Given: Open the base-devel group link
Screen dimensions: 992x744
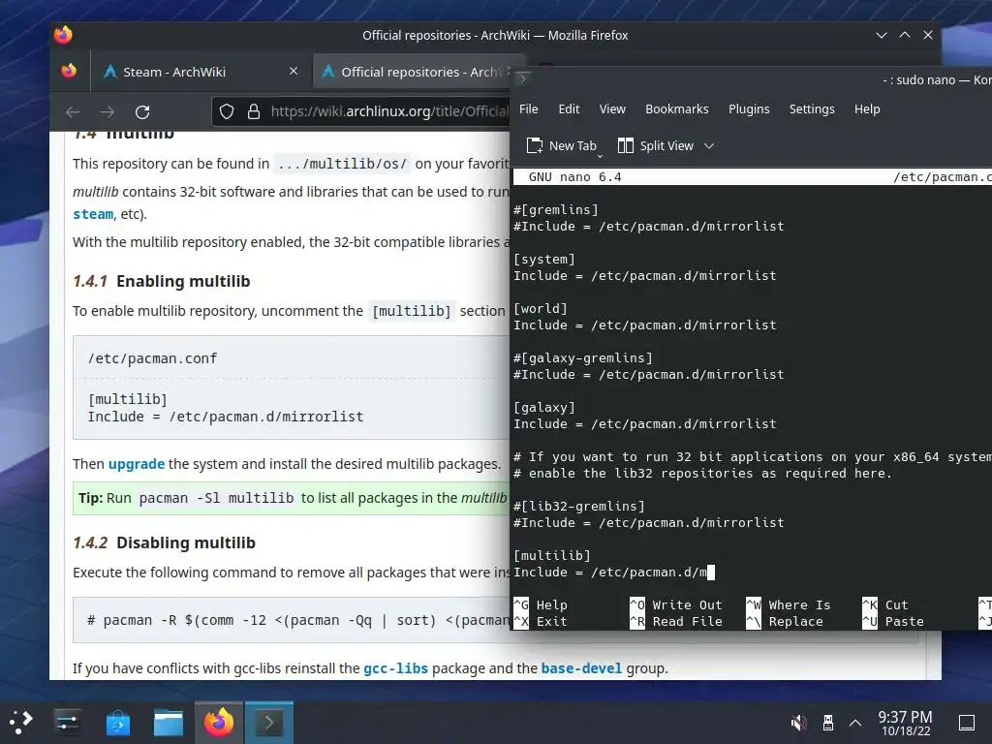Looking at the screenshot, I should coord(581,668).
